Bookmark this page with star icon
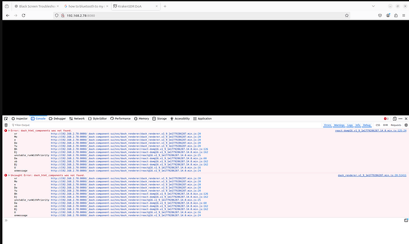Image resolution: width=409 pixels, height=244 pixels. coord(347,15)
